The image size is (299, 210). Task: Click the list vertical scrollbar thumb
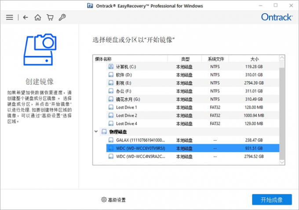pos(282,114)
